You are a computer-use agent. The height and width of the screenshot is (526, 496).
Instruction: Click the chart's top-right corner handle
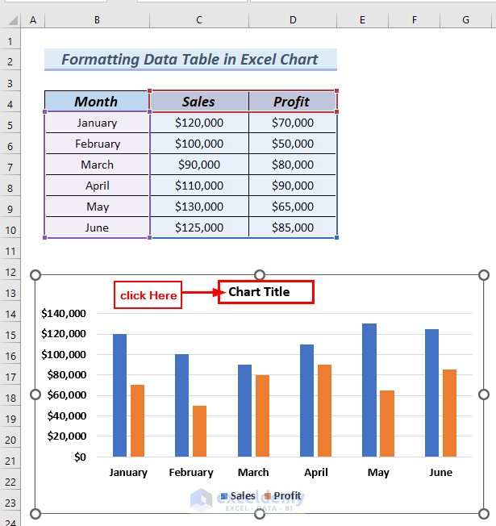484,275
